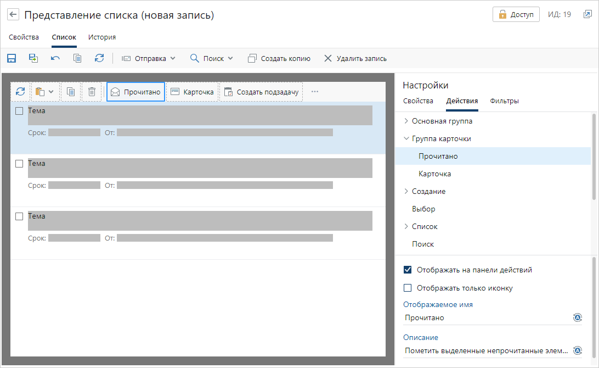Open record in new window icon
The image size is (599, 368).
pos(587,14)
